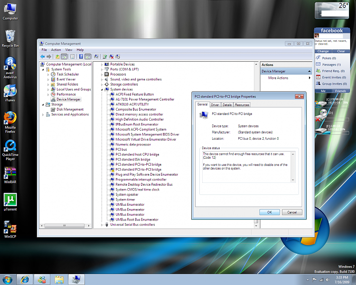Viewport: 356px width, 285px height.
Task: Click Scan for hardware changes toolbar icon
Action: [x=96, y=57]
